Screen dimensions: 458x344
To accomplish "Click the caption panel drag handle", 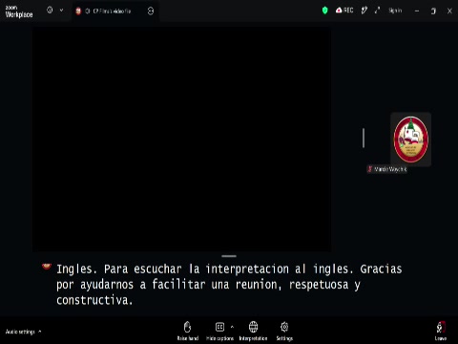I will click(x=229, y=256).
